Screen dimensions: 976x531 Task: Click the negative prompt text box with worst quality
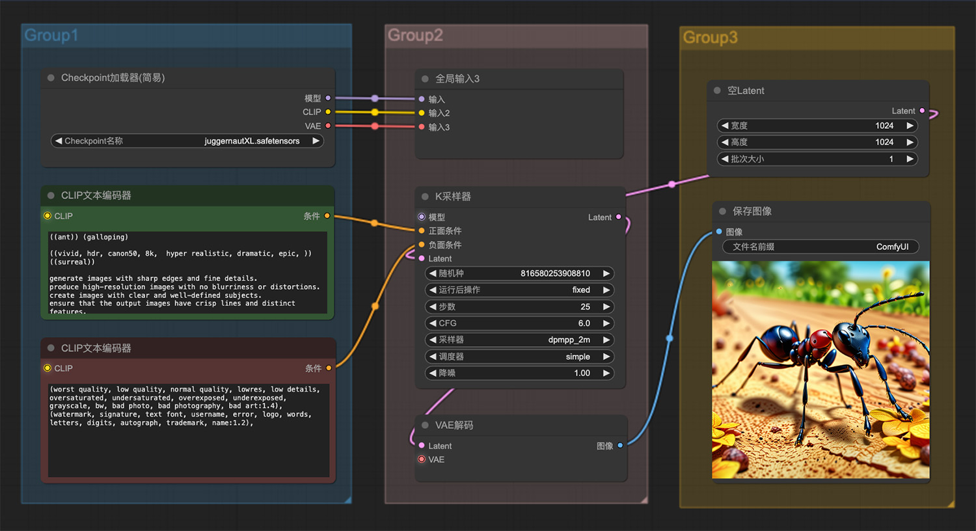(188, 430)
